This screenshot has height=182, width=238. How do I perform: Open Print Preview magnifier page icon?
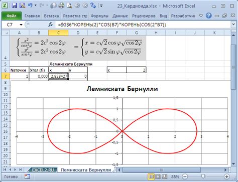(x=69, y=6)
